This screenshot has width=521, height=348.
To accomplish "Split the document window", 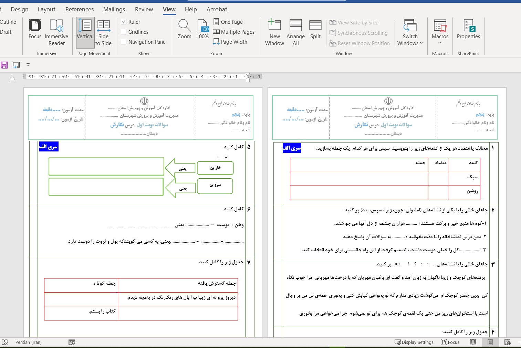I will click(315, 31).
